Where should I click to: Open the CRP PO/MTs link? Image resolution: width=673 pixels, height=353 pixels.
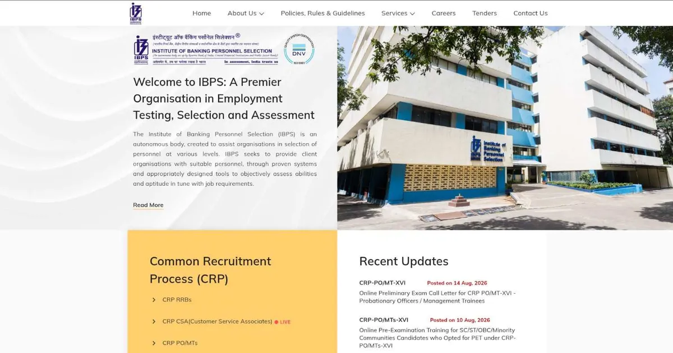180,343
